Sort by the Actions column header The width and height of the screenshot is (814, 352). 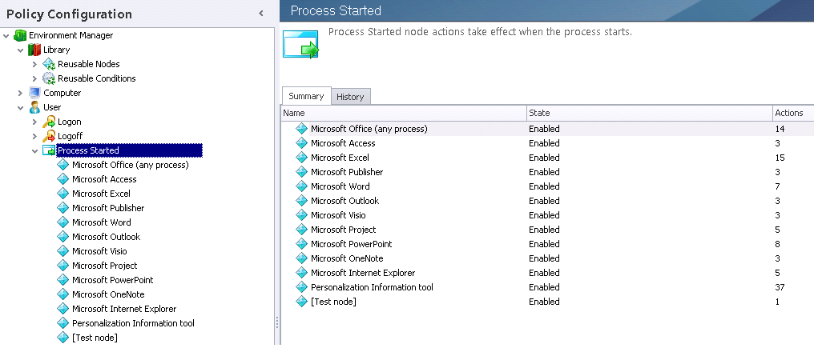click(793, 113)
